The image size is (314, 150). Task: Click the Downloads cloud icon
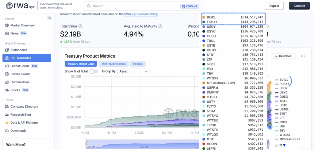7,131
